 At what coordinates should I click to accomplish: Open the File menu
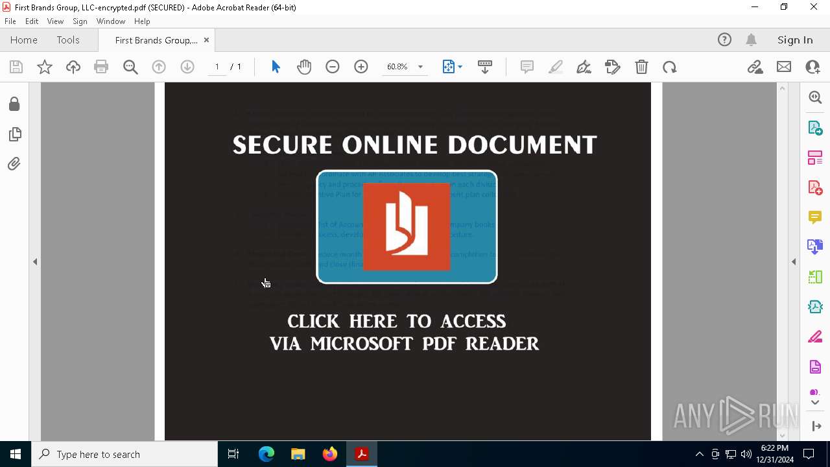click(x=10, y=21)
